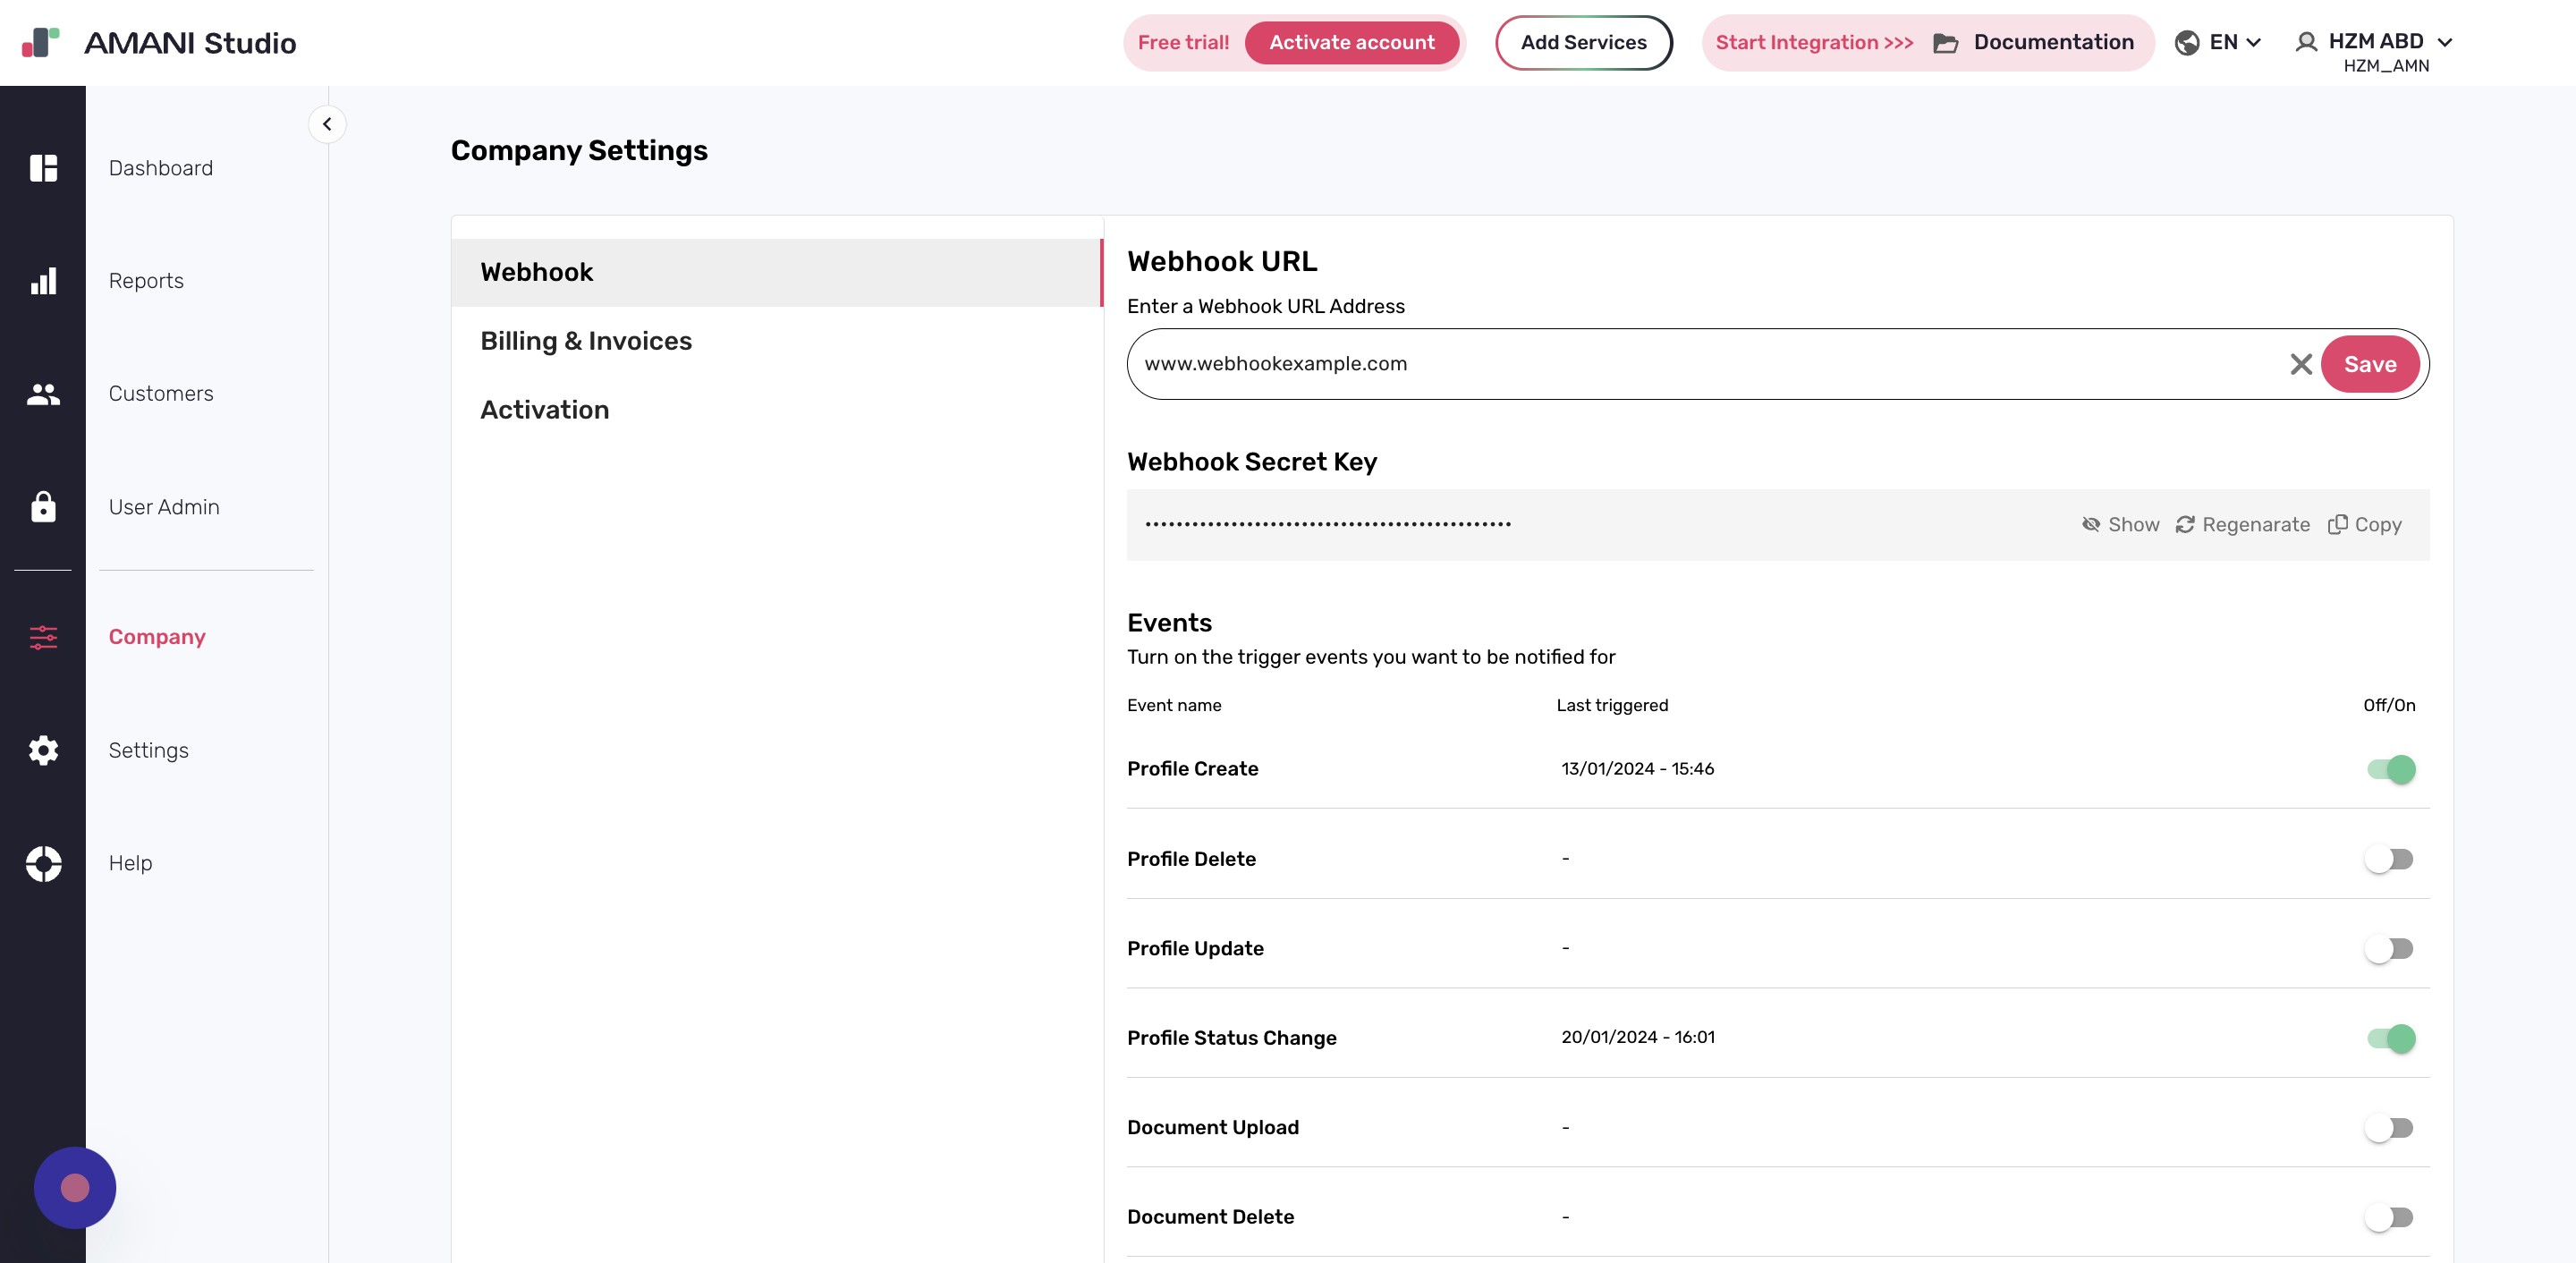Switch to the Billing & Invoices tab
This screenshot has width=2576, height=1263.
586,341
